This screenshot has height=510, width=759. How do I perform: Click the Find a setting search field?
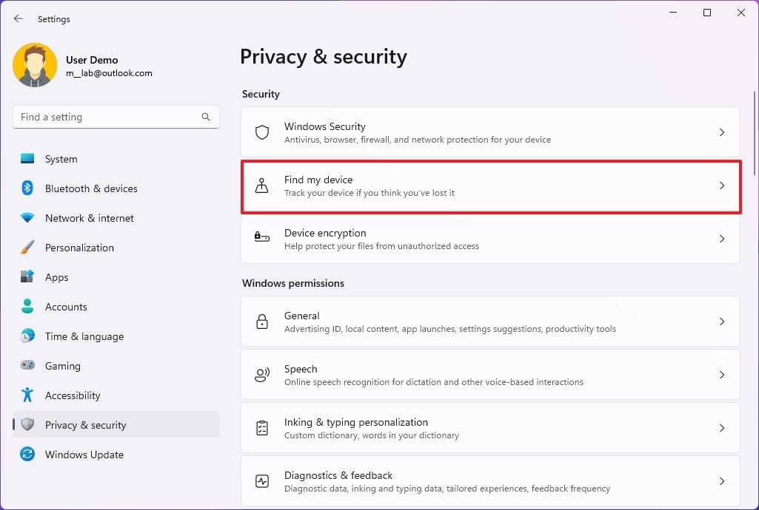[x=107, y=117]
